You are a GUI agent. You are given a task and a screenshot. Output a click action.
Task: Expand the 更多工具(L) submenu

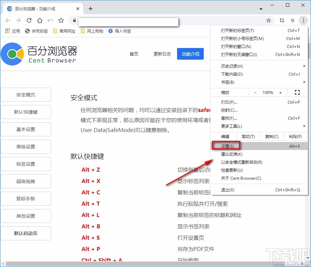259,126
